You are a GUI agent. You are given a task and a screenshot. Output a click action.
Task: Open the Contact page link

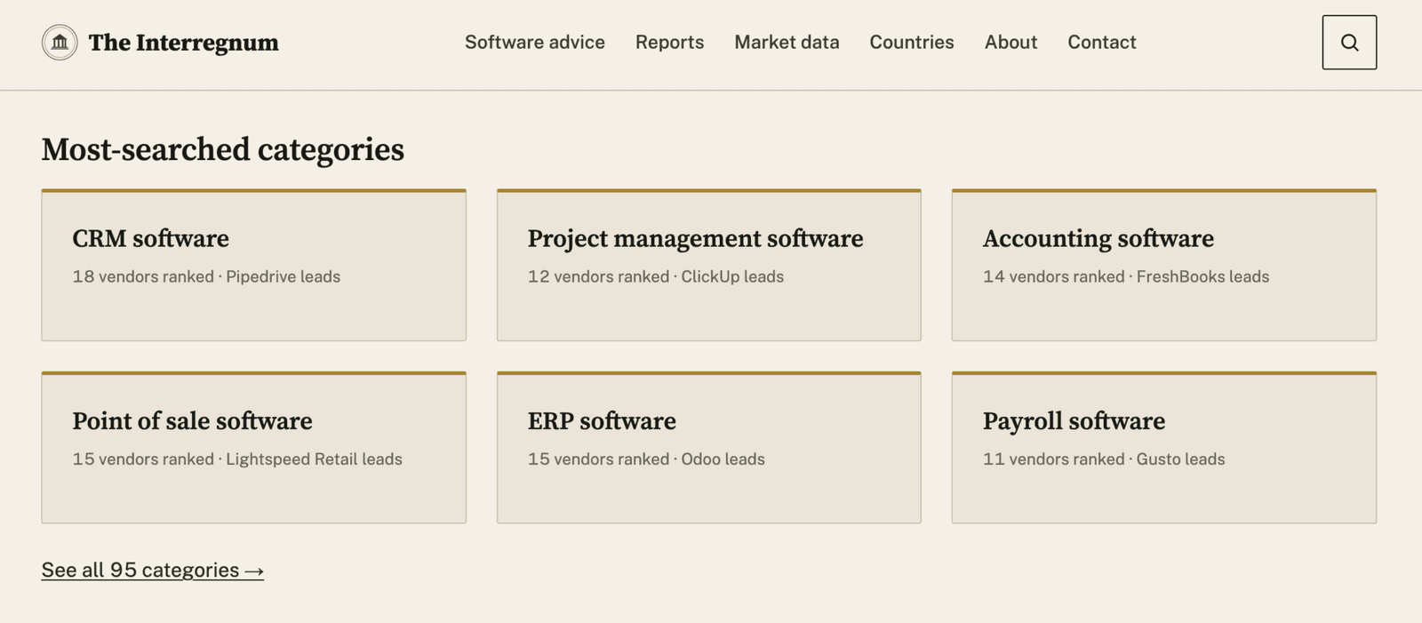point(1102,42)
